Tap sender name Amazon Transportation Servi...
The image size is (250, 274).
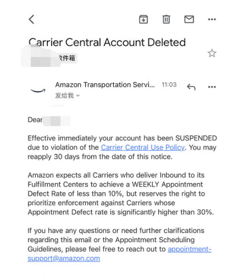[x=105, y=85]
